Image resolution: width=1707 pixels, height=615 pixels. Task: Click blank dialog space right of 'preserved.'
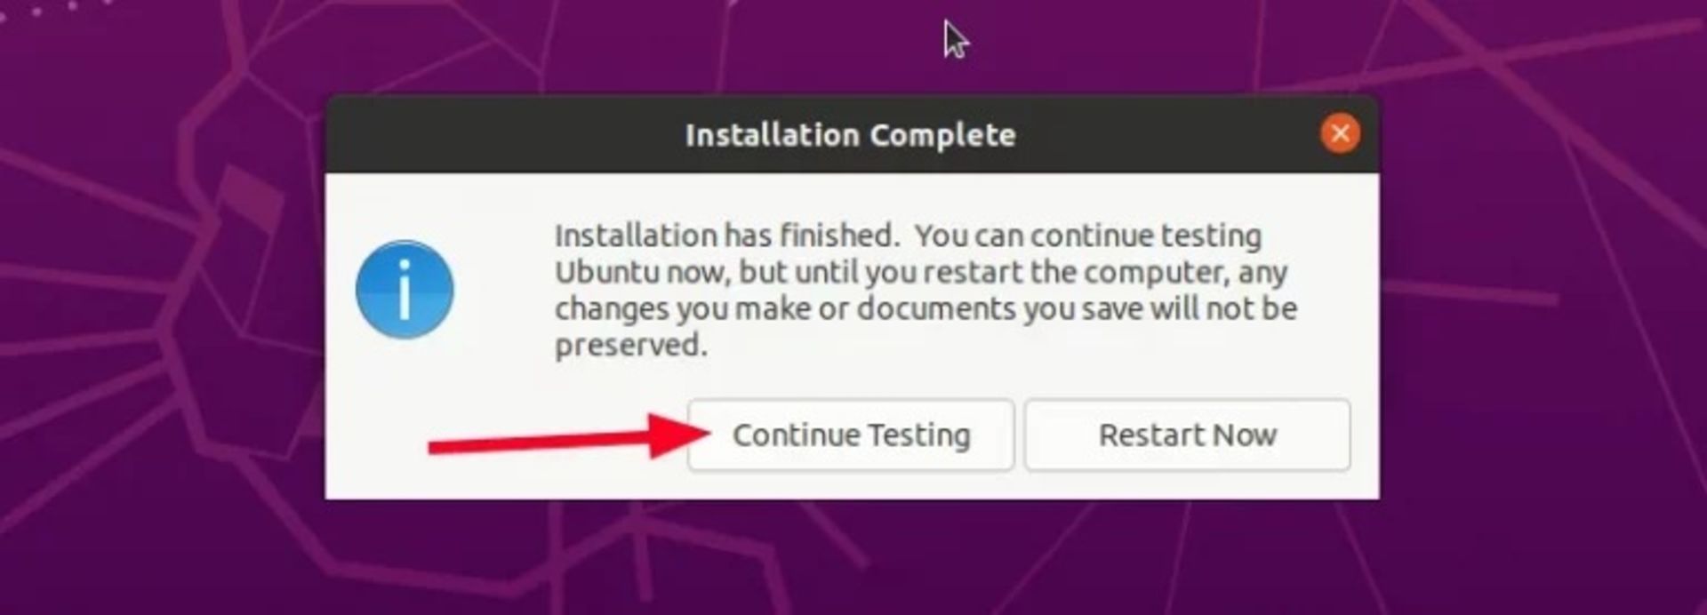(1022, 347)
